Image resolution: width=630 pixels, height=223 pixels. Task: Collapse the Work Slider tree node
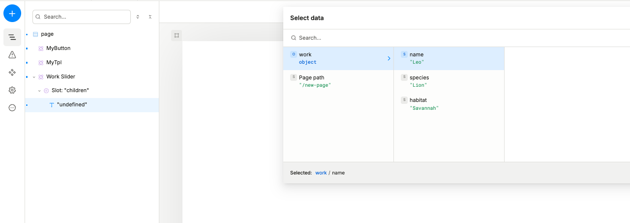tap(34, 77)
